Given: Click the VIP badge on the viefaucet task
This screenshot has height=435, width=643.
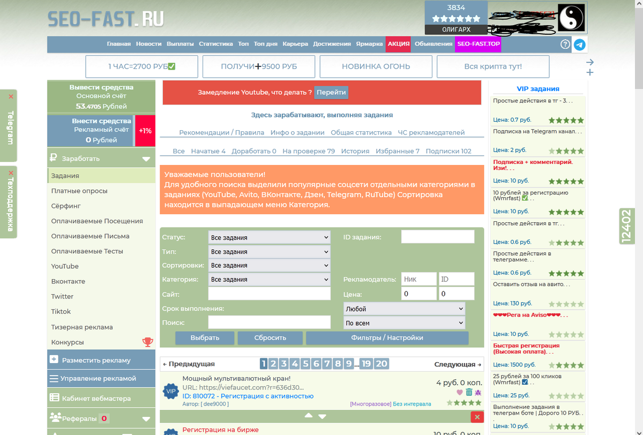Looking at the screenshot, I should click(171, 391).
